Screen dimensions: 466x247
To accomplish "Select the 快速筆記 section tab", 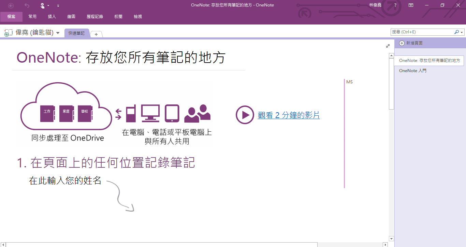I will (x=76, y=33).
